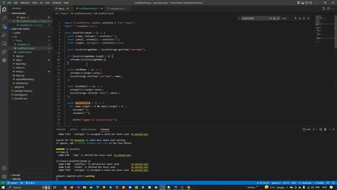Click the notifications bell in status bar

tap(333, 183)
